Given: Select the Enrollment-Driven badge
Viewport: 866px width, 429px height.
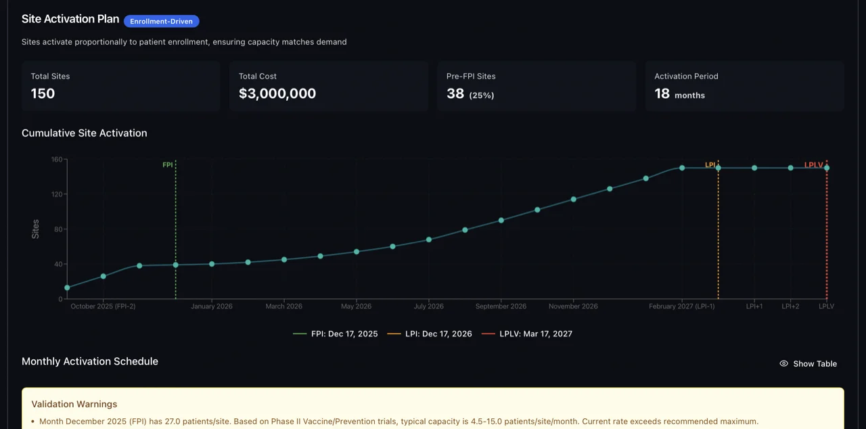Looking at the screenshot, I should [x=161, y=21].
